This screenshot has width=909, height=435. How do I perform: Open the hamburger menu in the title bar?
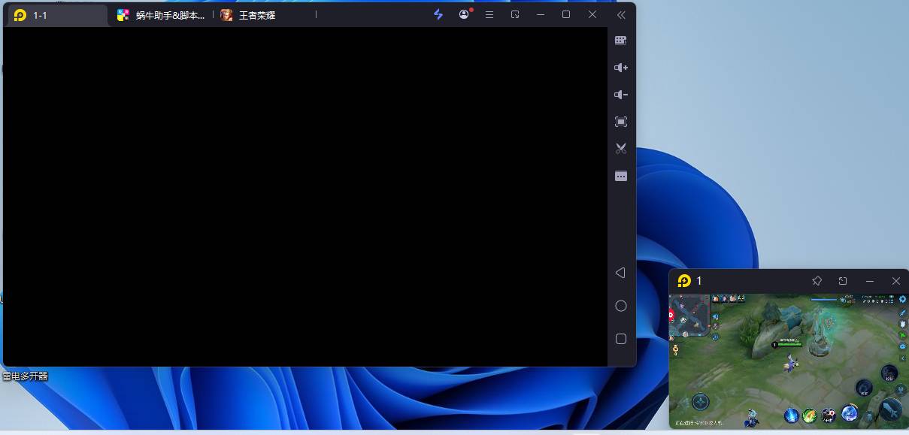(489, 15)
